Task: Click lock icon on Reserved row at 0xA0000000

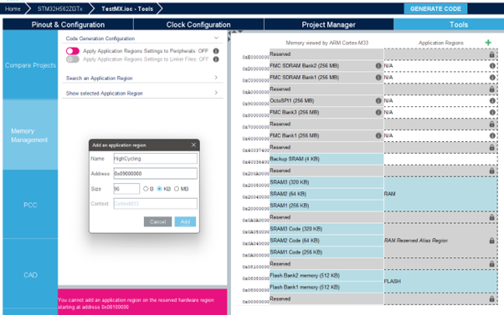Action: pos(491,89)
